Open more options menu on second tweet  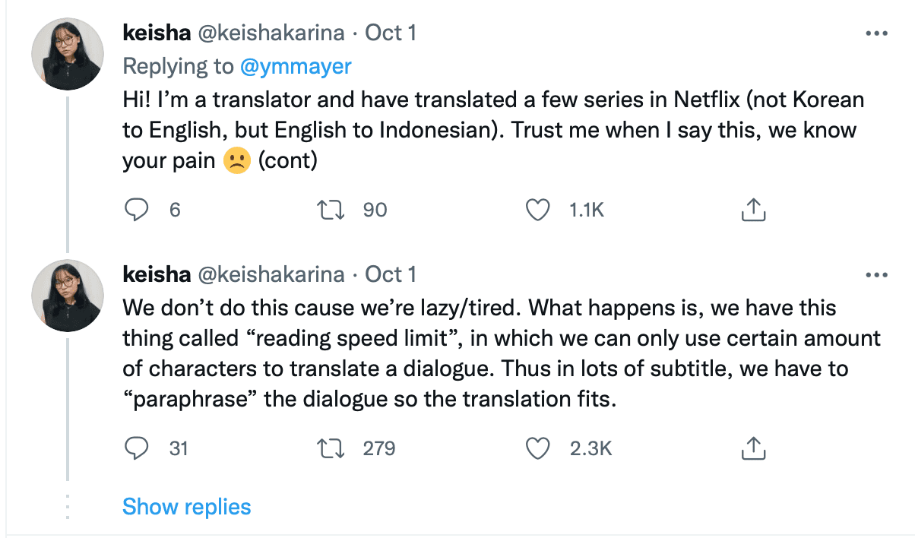[x=876, y=274]
